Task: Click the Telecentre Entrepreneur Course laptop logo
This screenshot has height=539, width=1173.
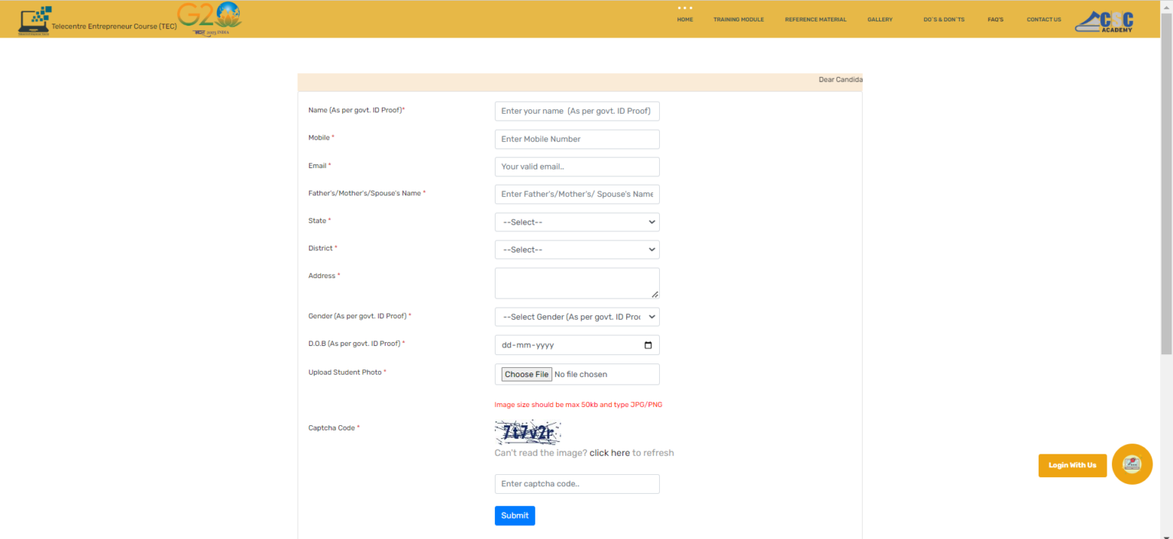Action: point(34,21)
